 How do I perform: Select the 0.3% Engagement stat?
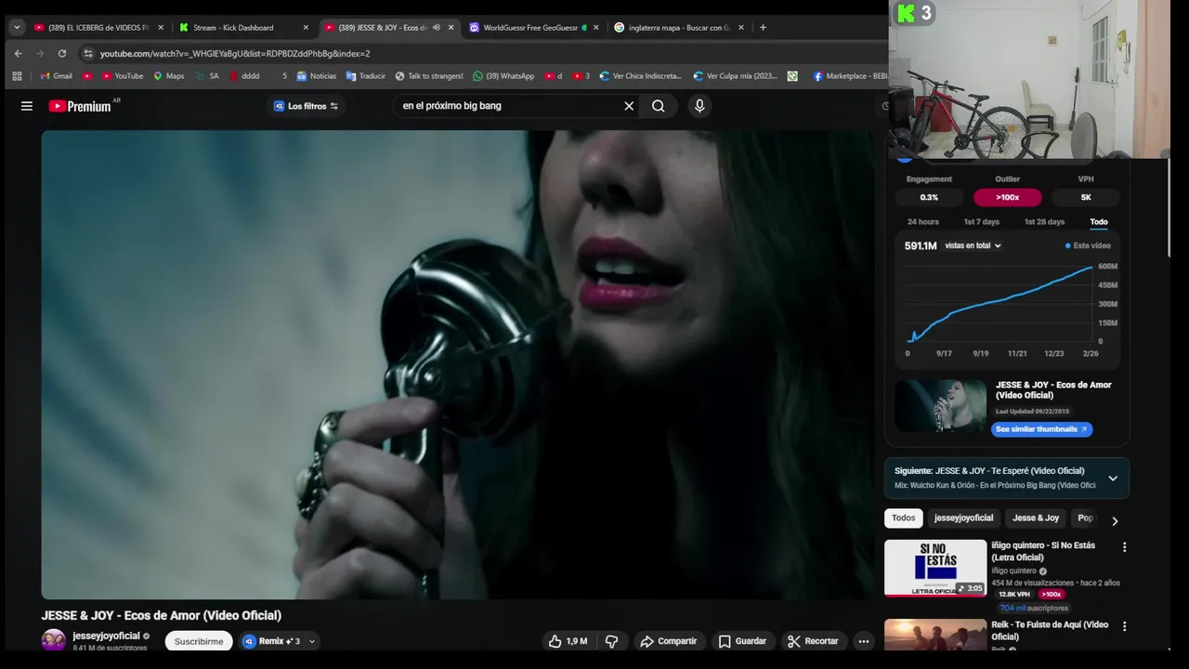929,197
